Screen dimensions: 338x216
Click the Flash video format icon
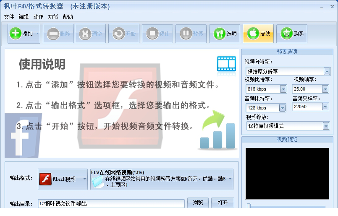click(x=45, y=179)
